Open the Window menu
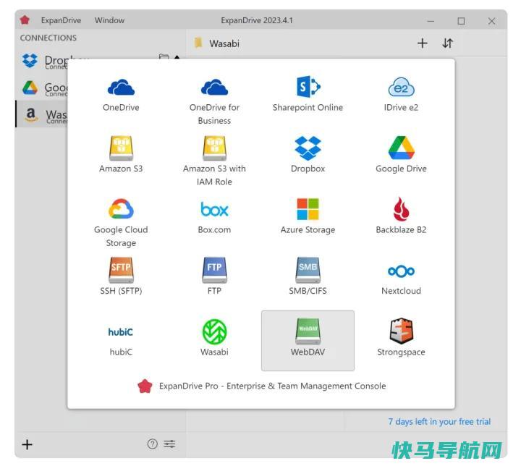This screenshot has height=466, width=521. coord(109,20)
